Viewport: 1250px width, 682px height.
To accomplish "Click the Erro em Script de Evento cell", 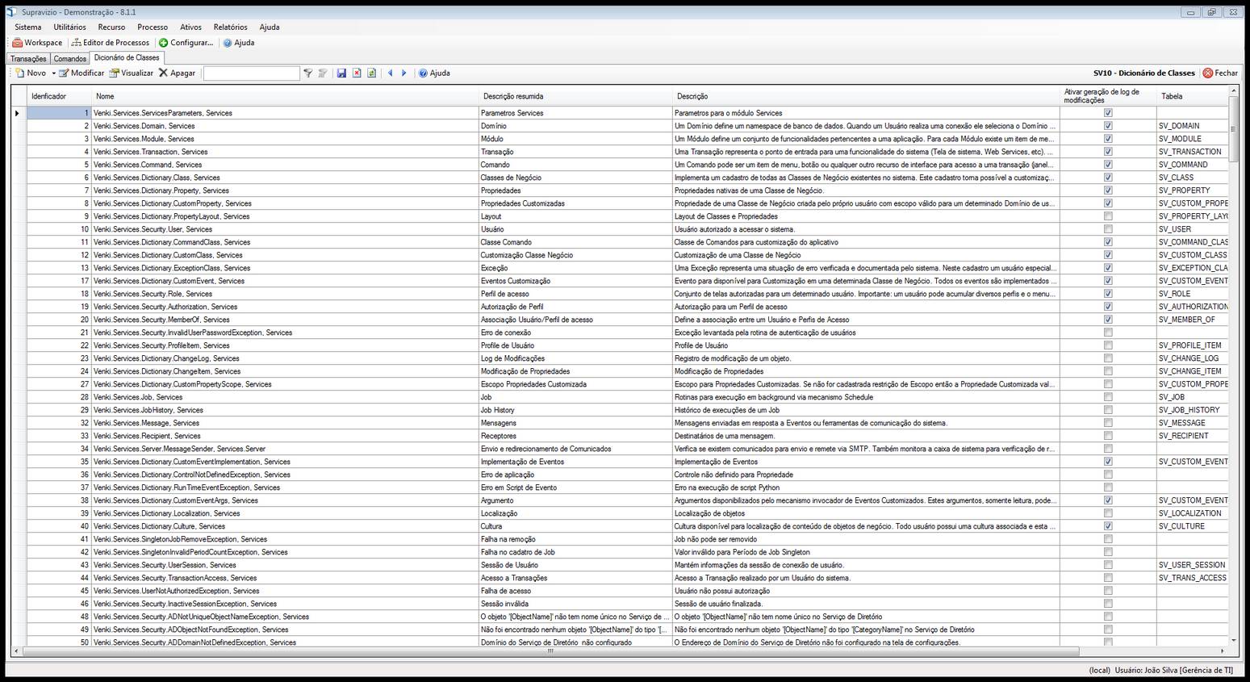I will [575, 487].
